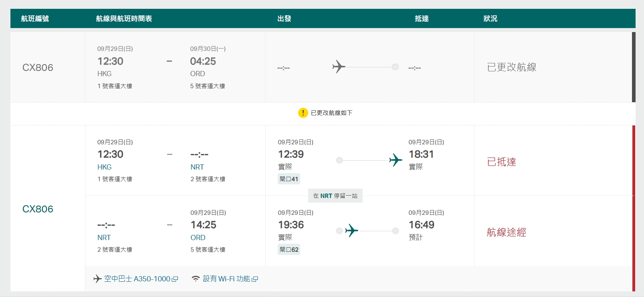644x297 pixels.
Task: Click NRT arrival airport code in first leg
Action: (197, 167)
